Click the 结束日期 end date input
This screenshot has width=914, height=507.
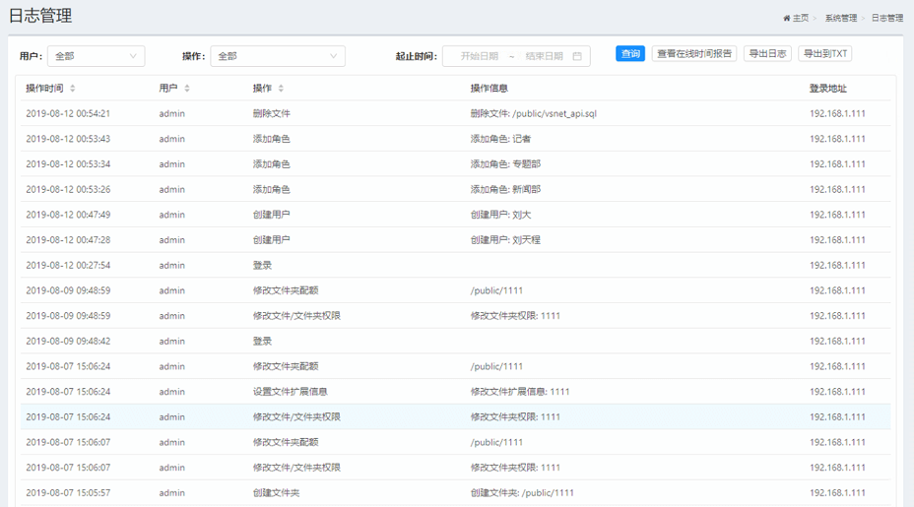544,56
